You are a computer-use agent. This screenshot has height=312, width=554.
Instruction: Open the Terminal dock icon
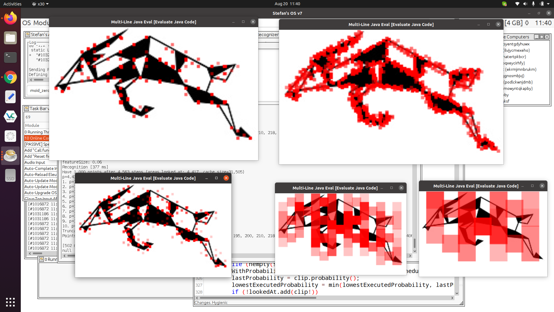coord(10,57)
